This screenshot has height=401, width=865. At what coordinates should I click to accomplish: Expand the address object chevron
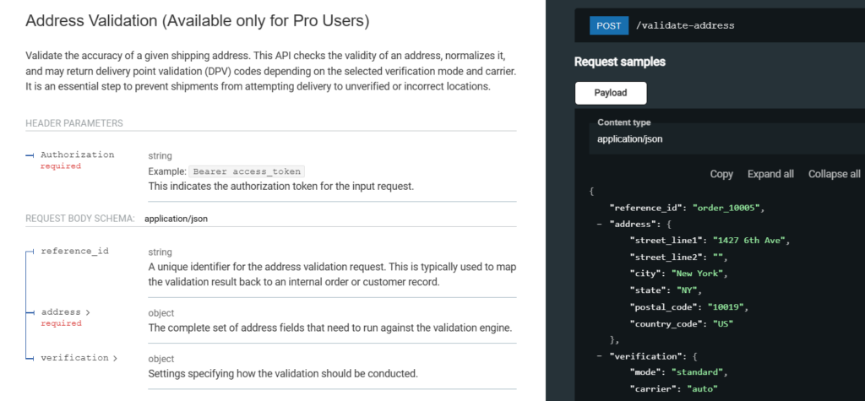pyautogui.click(x=88, y=312)
